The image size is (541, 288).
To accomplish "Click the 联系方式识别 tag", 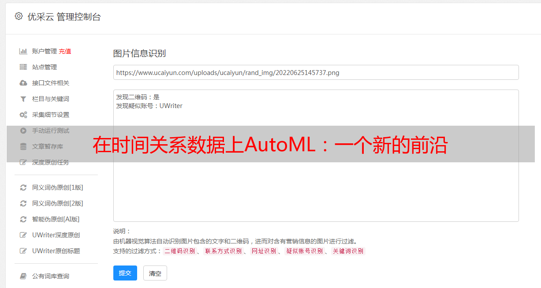I will click(224, 251).
